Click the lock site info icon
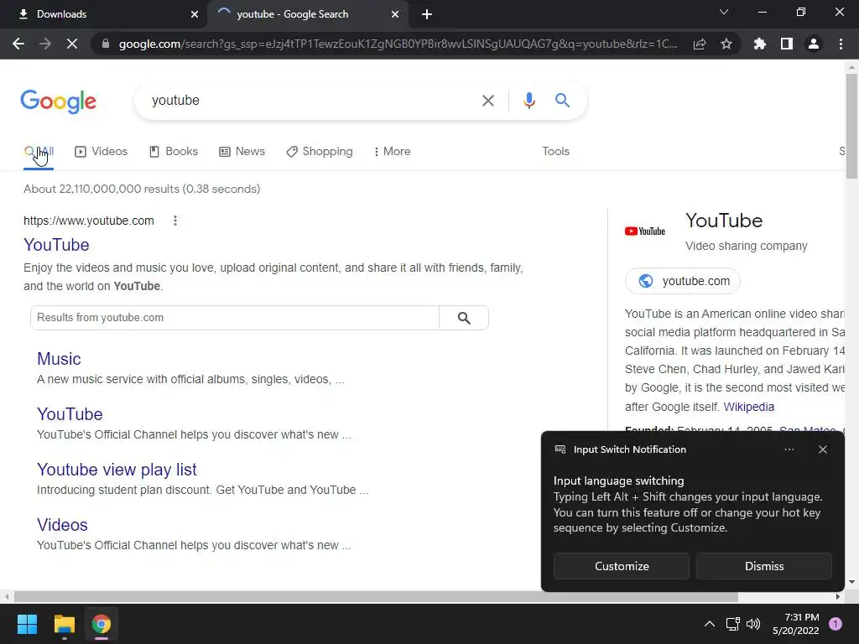Viewport: 859px width, 644px height. click(x=106, y=44)
